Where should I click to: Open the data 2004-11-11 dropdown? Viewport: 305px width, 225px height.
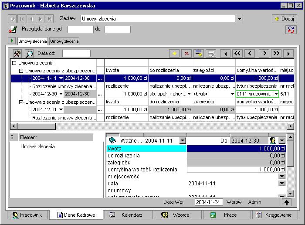click(282, 183)
